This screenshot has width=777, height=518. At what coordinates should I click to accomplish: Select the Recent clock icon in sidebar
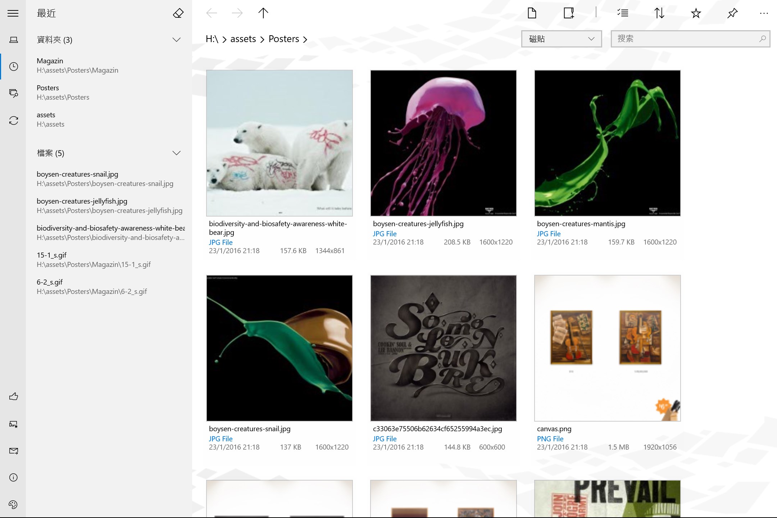coord(13,67)
